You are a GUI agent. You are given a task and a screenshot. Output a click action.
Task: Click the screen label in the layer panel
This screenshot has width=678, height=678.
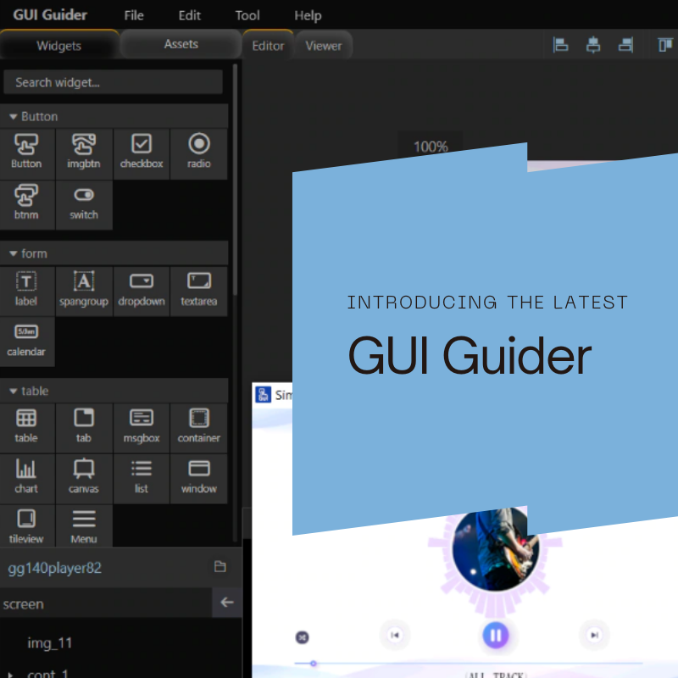pyautogui.click(x=24, y=603)
